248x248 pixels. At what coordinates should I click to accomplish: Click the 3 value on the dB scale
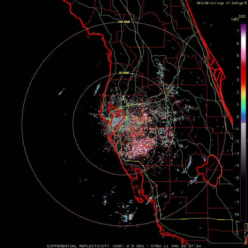coord(238,80)
